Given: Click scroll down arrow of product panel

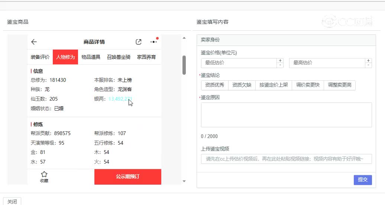Looking at the screenshot, I should 184,181.
